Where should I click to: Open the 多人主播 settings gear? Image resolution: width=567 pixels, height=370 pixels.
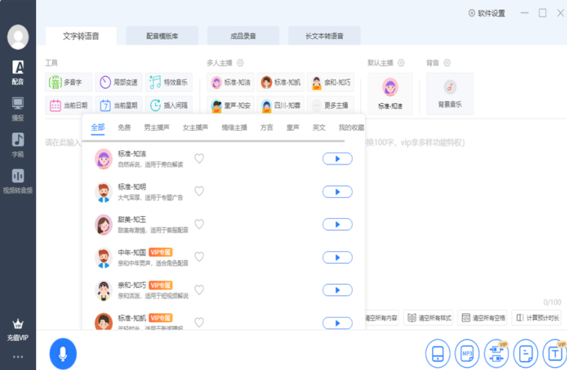coord(240,63)
